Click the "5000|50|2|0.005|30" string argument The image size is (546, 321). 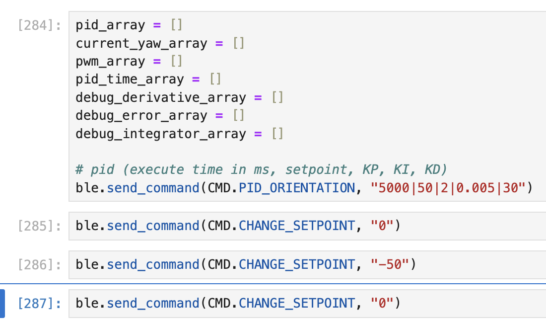pos(448,188)
